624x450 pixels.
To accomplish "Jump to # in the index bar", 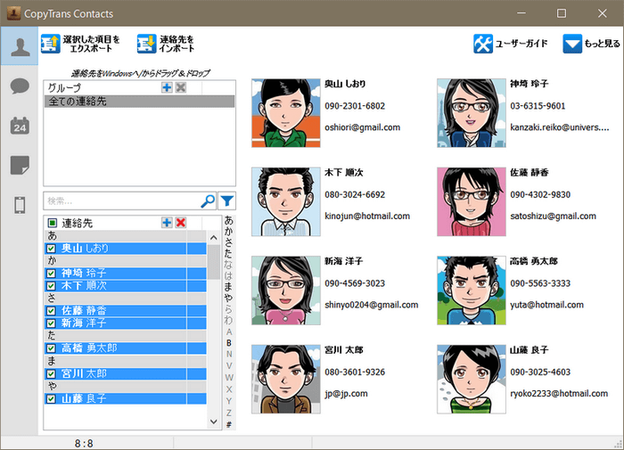I will pyautogui.click(x=229, y=424).
